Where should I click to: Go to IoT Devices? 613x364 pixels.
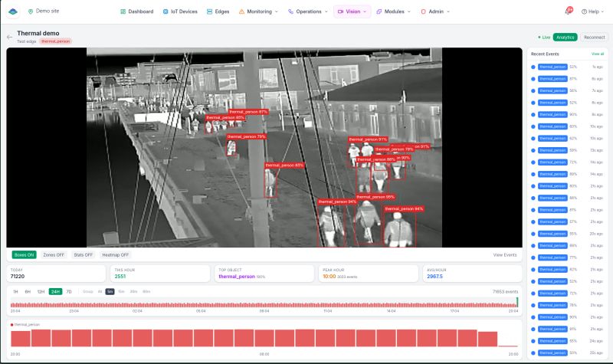point(180,11)
